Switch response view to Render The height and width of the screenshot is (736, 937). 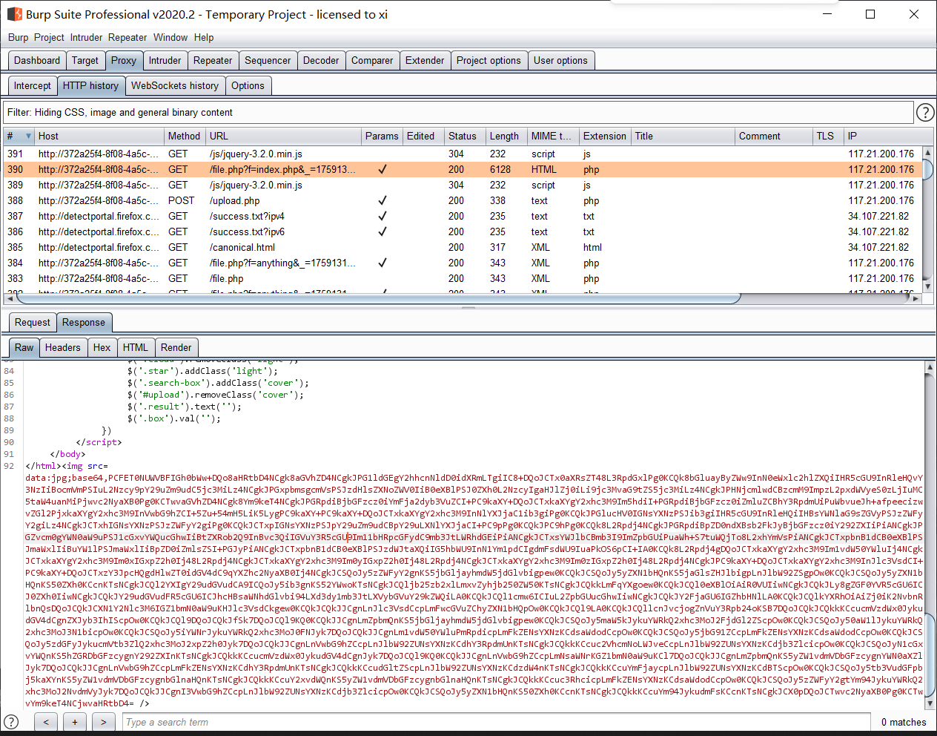click(176, 347)
